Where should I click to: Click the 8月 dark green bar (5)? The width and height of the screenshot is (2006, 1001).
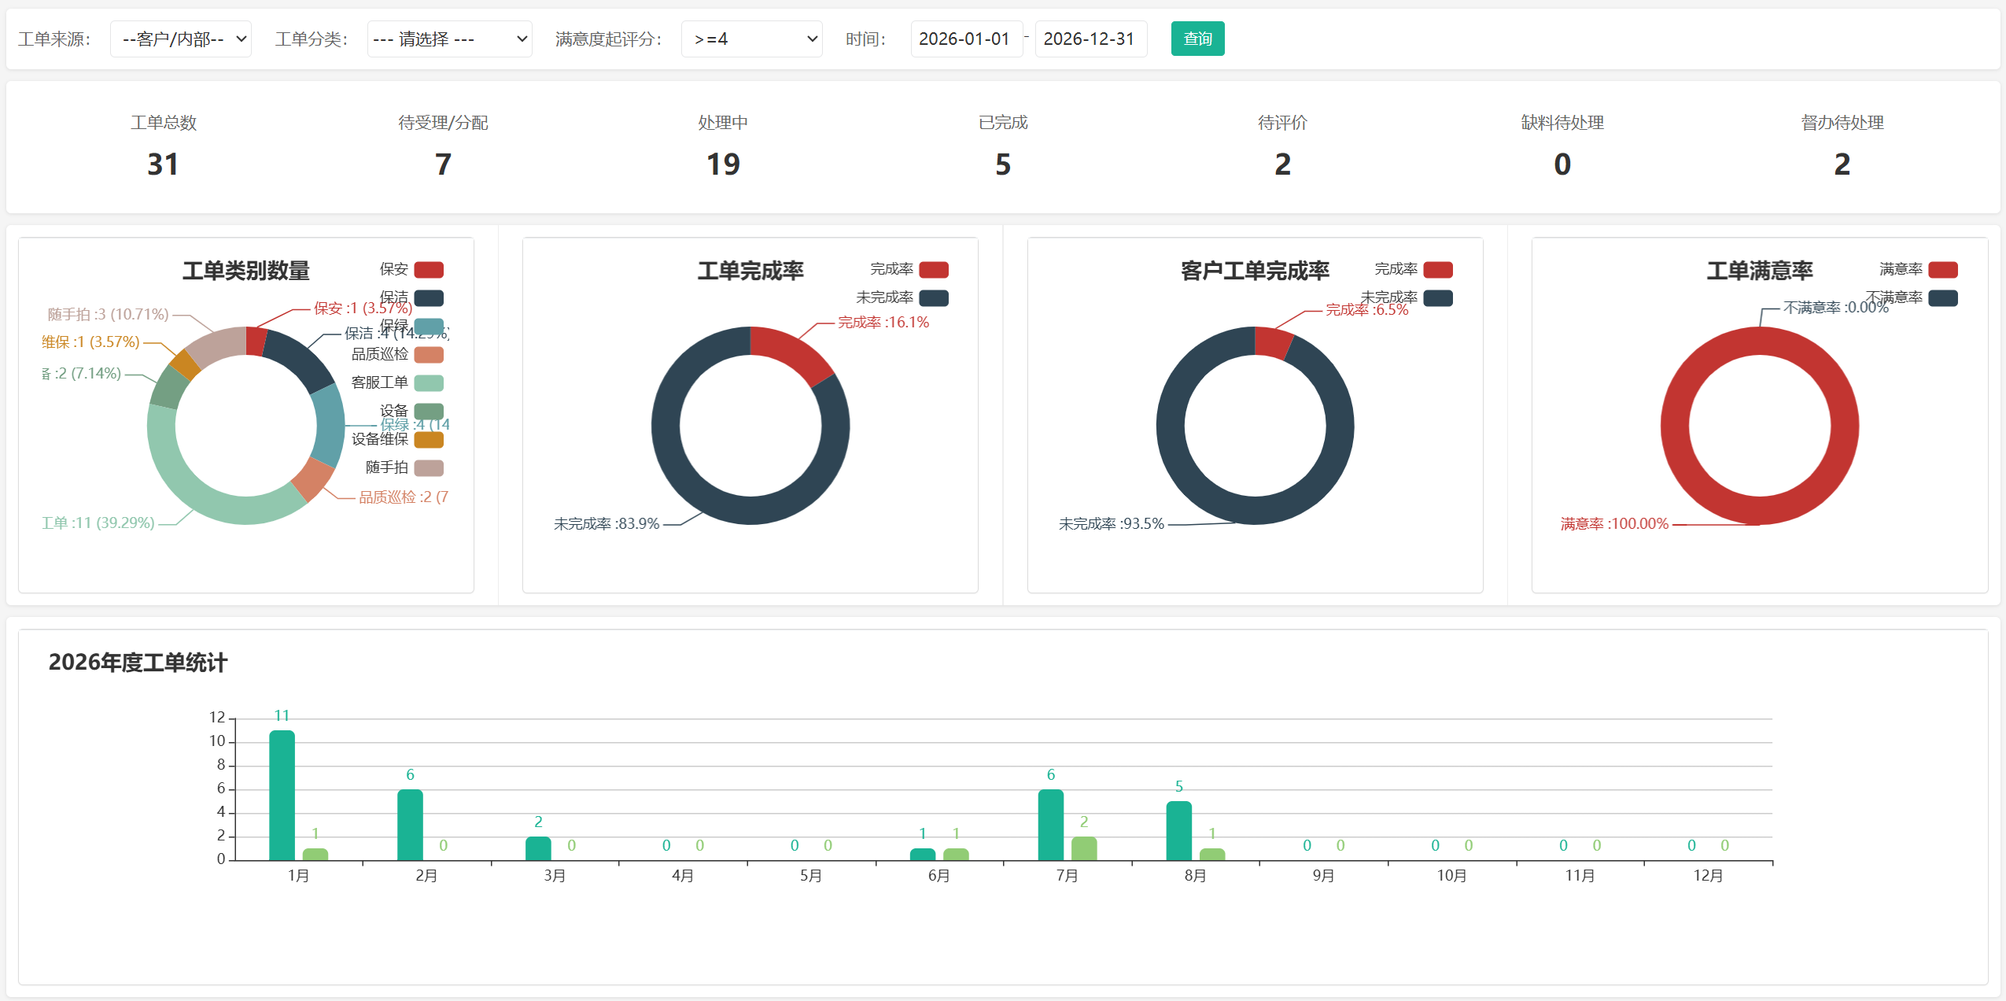pos(1178,831)
